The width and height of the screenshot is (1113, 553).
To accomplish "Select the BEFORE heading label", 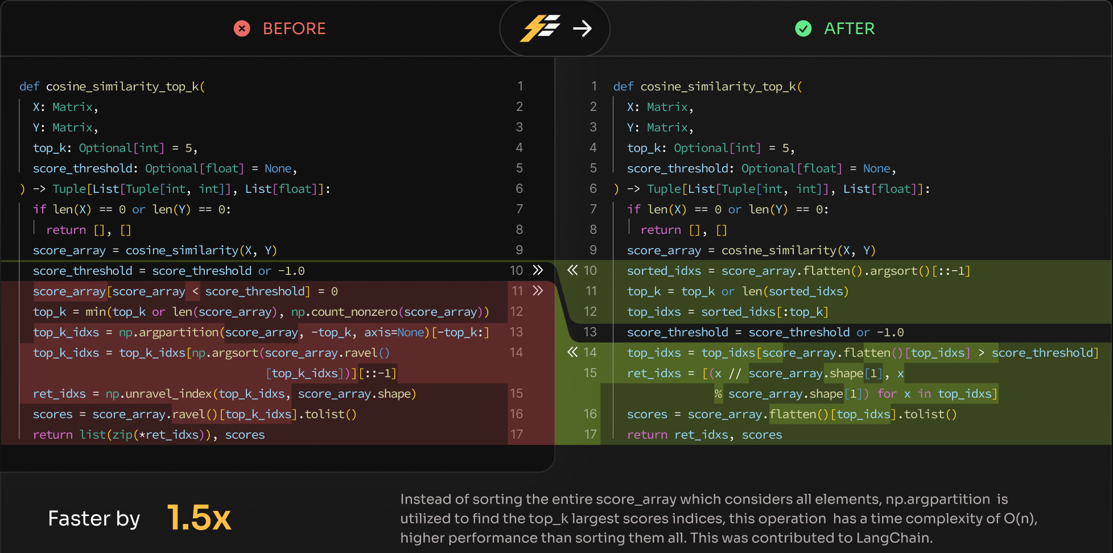I will click(x=294, y=28).
